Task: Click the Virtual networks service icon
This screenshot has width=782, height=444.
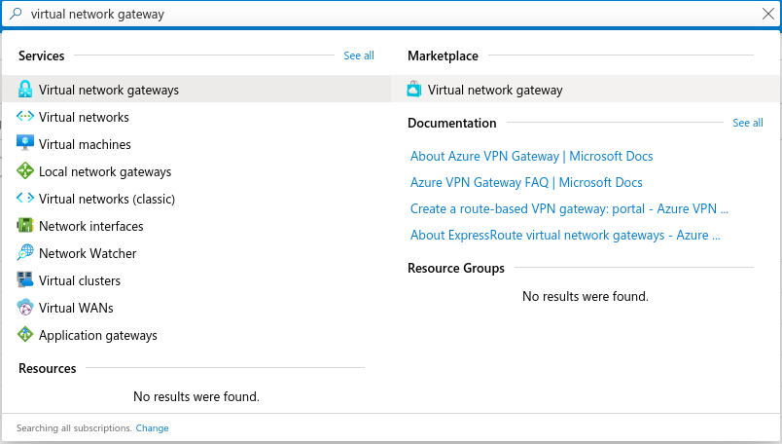Action: click(x=25, y=117)
